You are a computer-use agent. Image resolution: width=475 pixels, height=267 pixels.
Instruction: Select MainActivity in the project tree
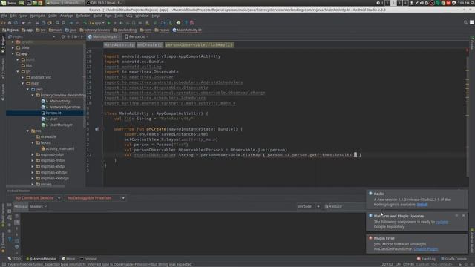pos(59,101)
